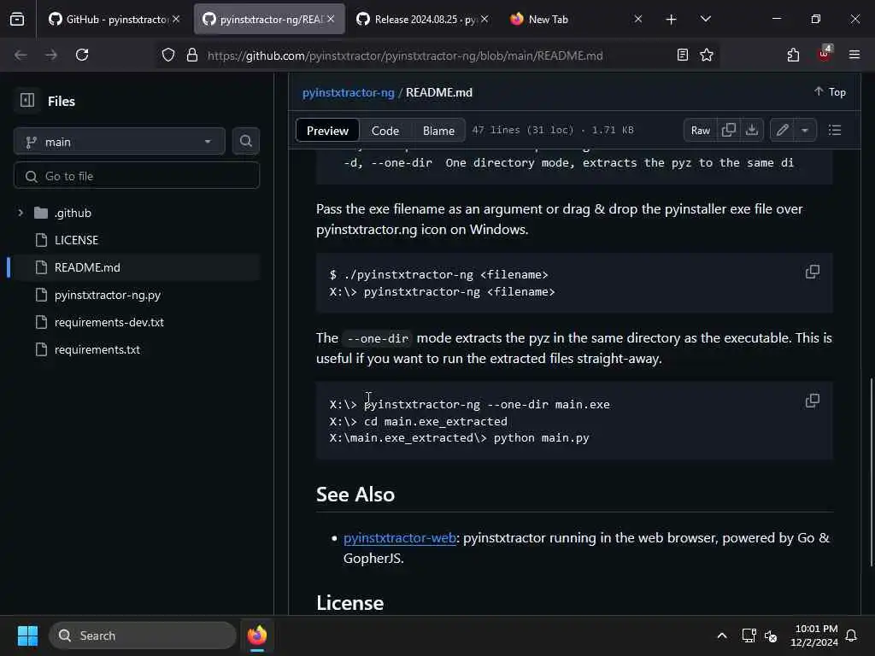Open the main branch selector
Viewport: 875px width, 656px height.
click(x=119, y=142)
